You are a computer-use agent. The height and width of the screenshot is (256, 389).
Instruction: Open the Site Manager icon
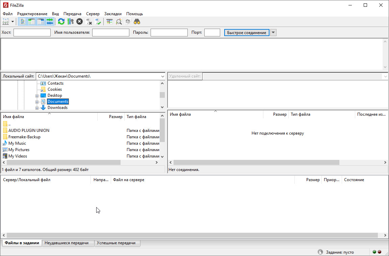click(x=6, y=22)
